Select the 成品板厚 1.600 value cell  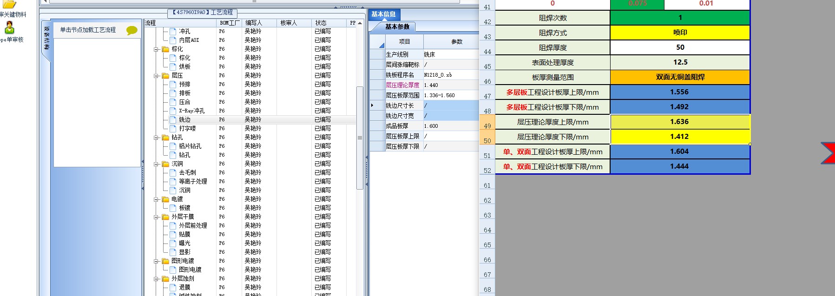point(451,126)
